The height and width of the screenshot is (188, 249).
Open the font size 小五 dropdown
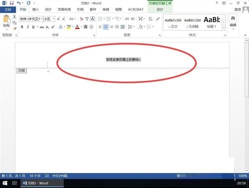53,19
